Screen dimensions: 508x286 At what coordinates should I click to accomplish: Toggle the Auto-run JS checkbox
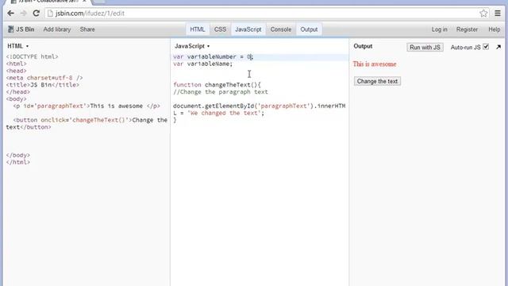coord(486,47)
